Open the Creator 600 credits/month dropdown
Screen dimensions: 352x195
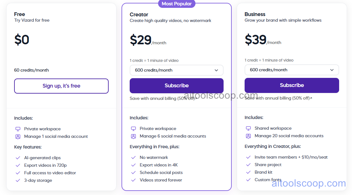[176, 70]
